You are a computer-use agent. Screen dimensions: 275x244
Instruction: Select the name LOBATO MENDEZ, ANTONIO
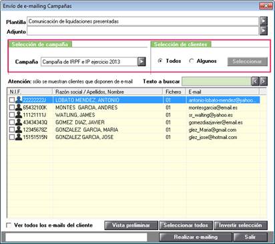[x=87, y=100]
